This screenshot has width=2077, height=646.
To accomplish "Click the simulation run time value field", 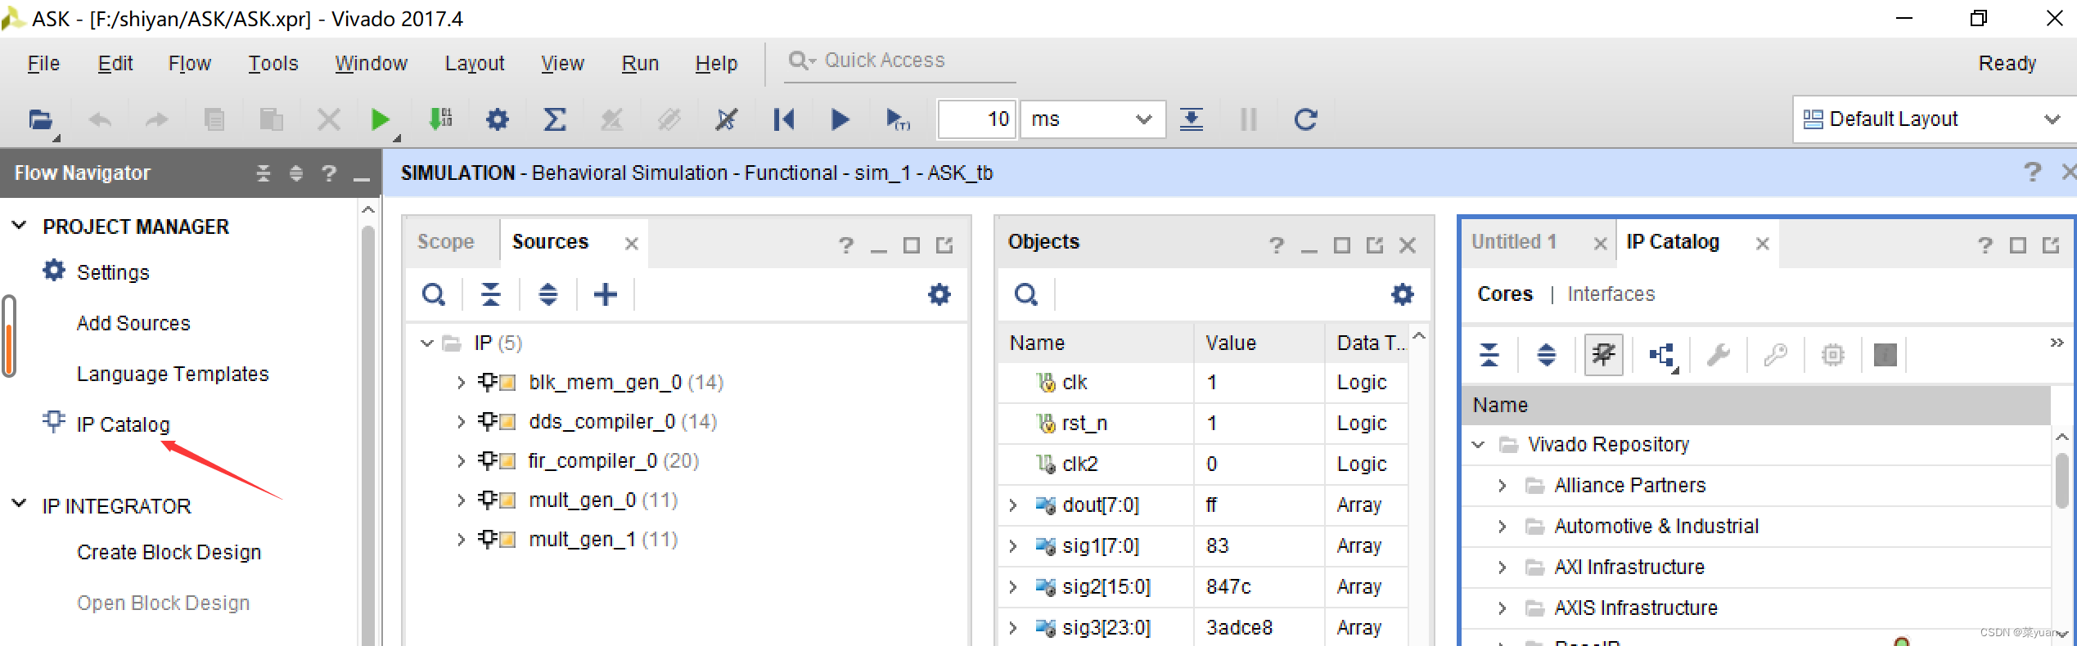I will tap(977, 119).
